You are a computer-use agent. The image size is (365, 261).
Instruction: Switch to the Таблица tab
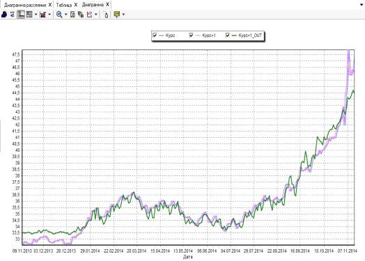(64, 5)
